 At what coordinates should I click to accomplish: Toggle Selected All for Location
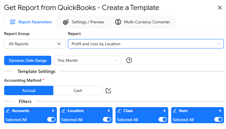click(107, 119)
